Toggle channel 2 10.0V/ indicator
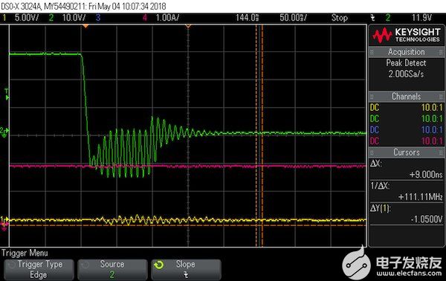This screenshot has height=281, width=446. pyautogui.click(x=67, y=18)
